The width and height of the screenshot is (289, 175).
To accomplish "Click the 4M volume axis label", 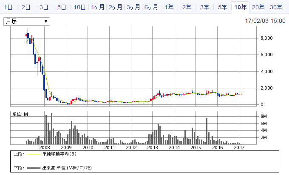I will coord(263,130).
